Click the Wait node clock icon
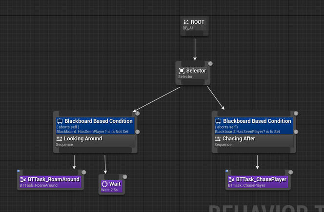The image size is (324, 212). click(x=104, y=184)
